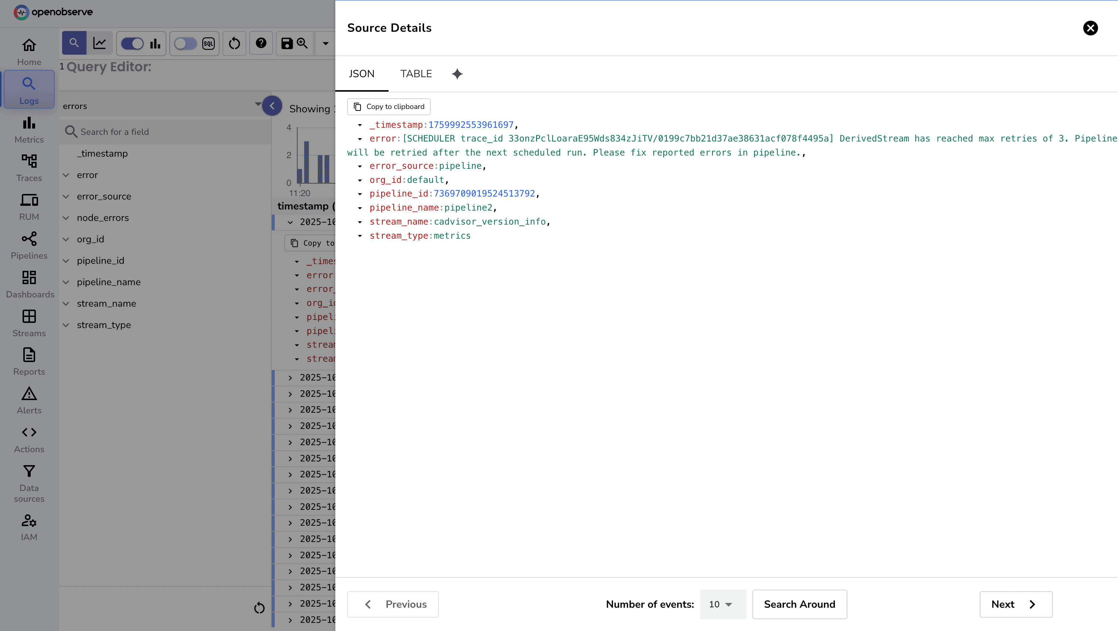Switch to the TABLE tab
The image size is (1118, 631).
point(415,74)
